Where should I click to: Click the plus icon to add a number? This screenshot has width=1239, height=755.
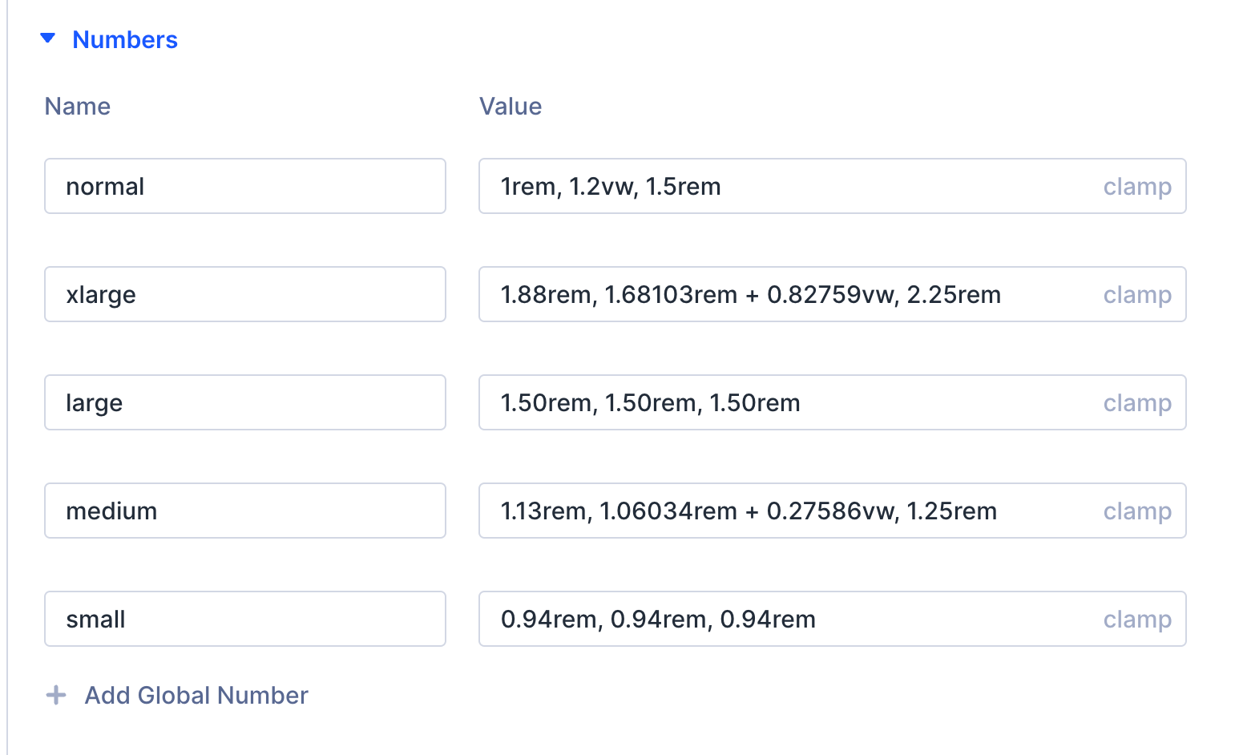tap(56, 695)
